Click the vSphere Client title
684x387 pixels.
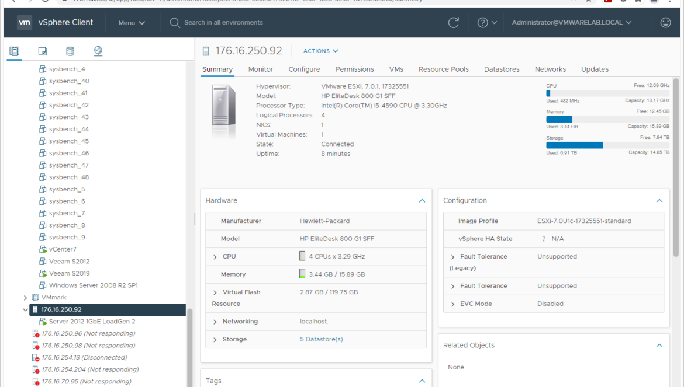point(65,22)
